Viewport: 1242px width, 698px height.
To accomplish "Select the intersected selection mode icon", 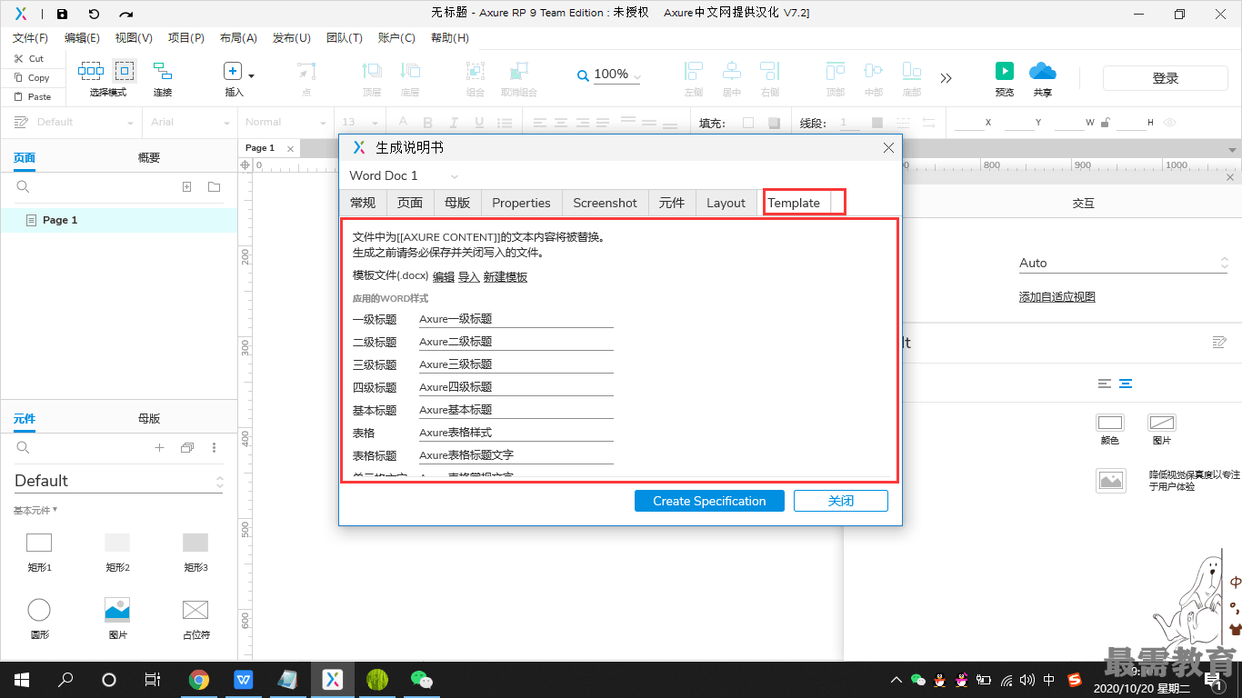I will [91, 71].
